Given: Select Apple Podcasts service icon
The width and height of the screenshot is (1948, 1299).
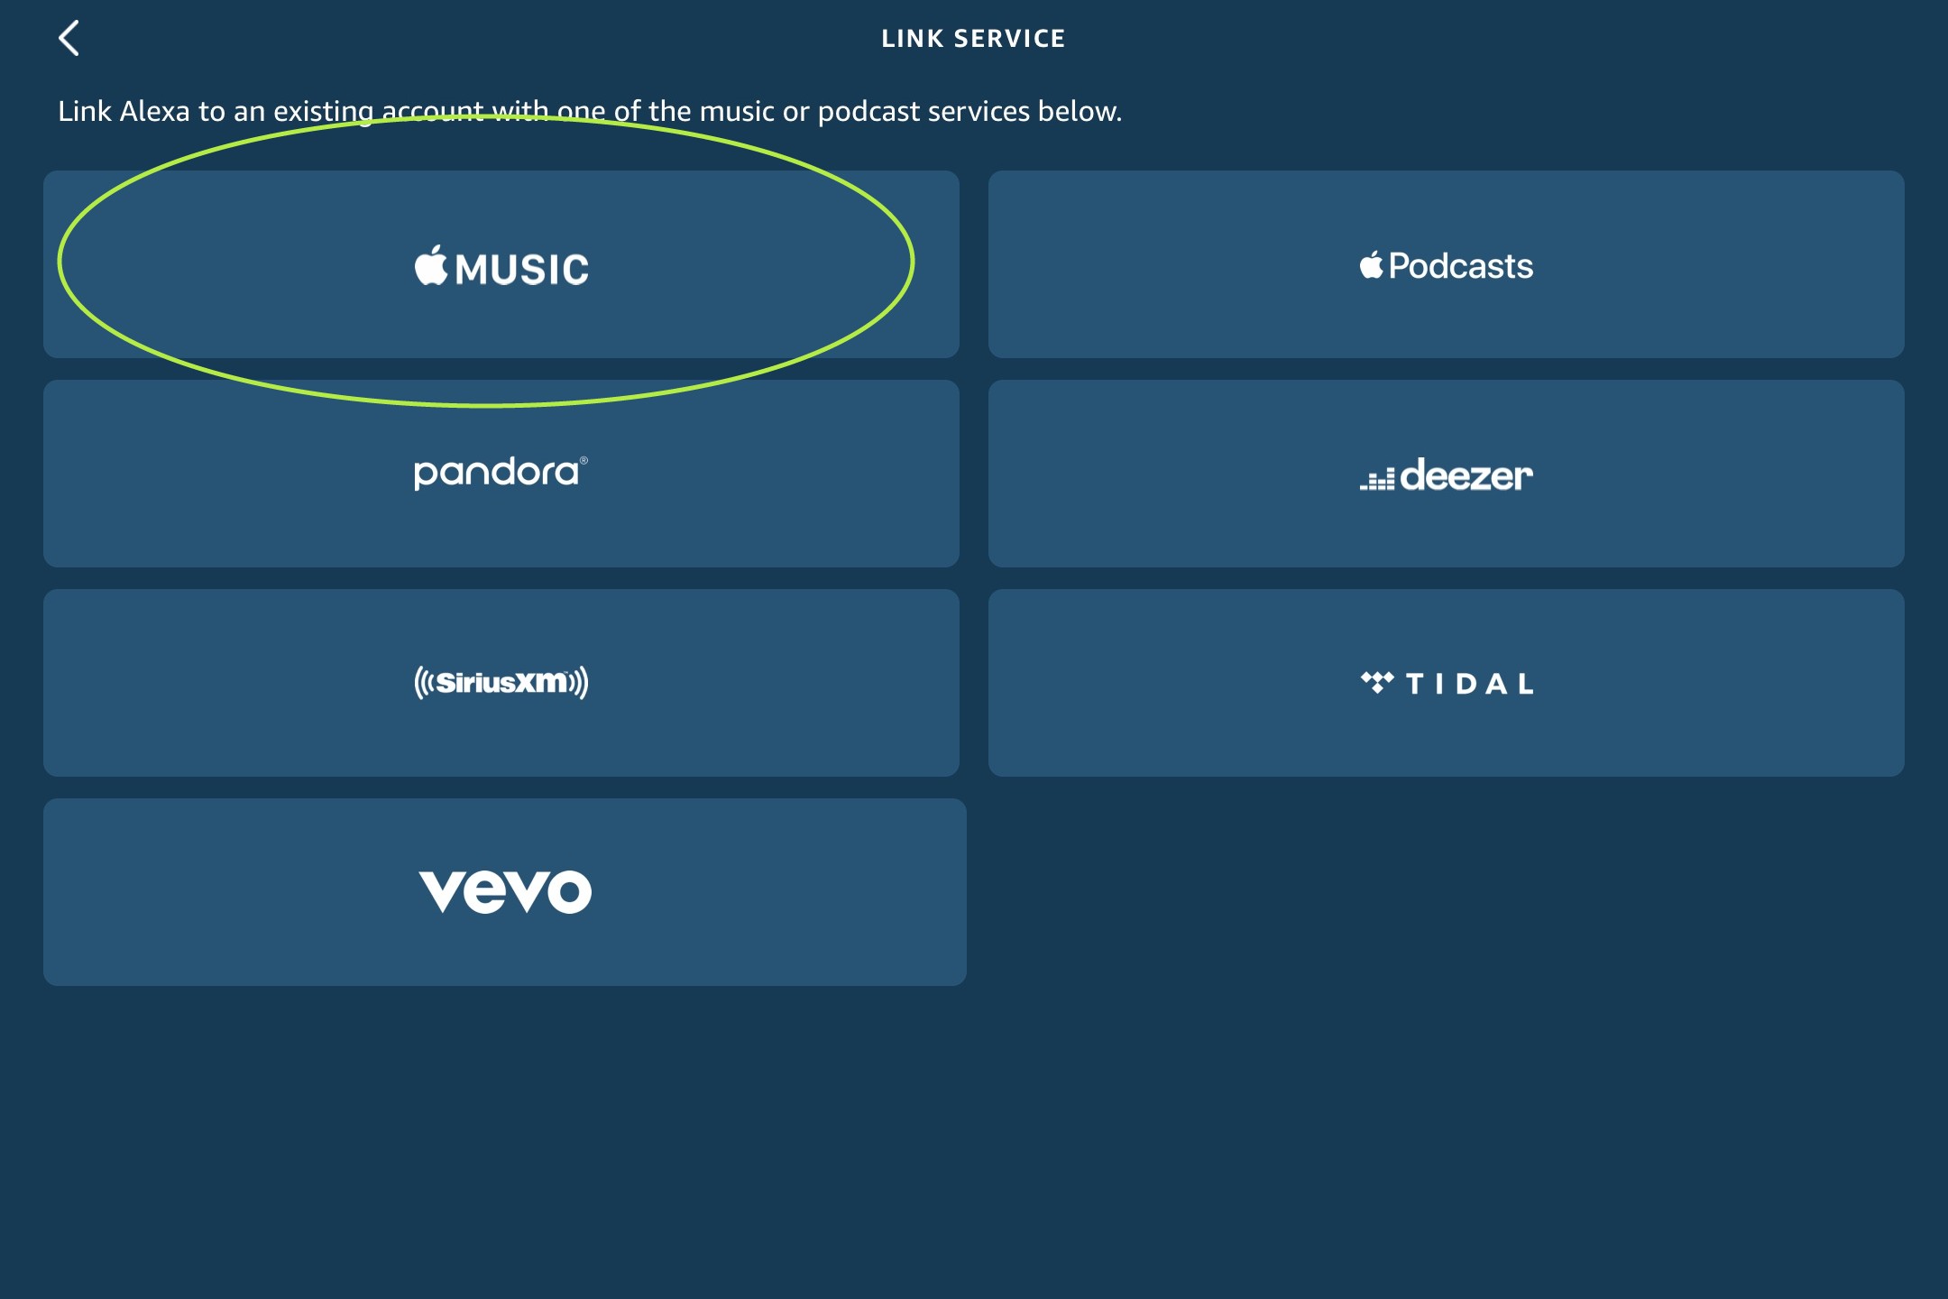Looking at the screenshot, I should click(1445, 263).
